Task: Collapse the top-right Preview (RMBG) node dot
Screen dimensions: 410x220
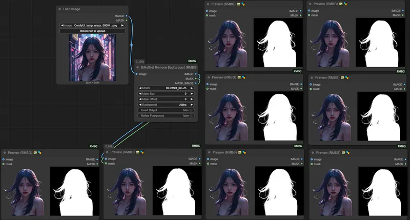Action: 312,4
